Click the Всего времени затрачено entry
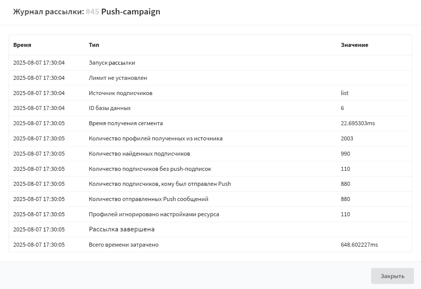This screenshot has width=421, height=289. click(x=123, y=245)
